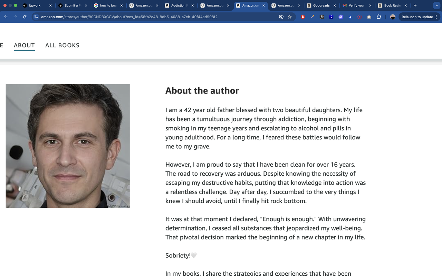The image size is (442, 276).
Task: Click the author's profile photo
Action: 68,146
